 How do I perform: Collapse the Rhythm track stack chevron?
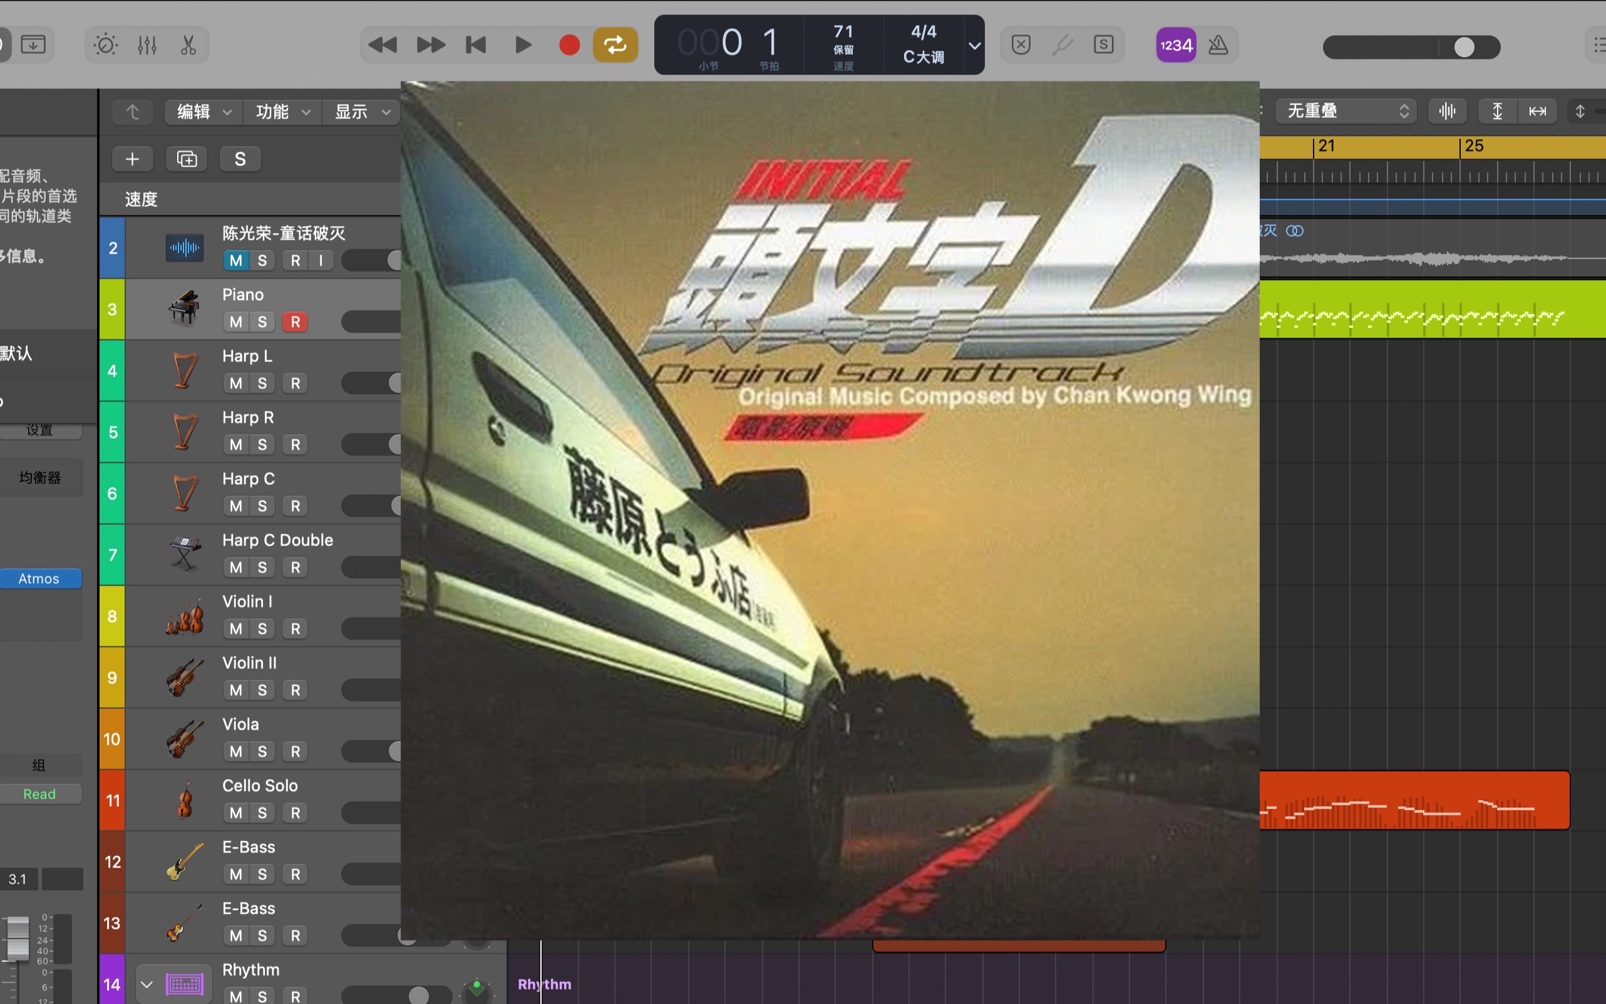pyautogui.click(x=147, y=984)
